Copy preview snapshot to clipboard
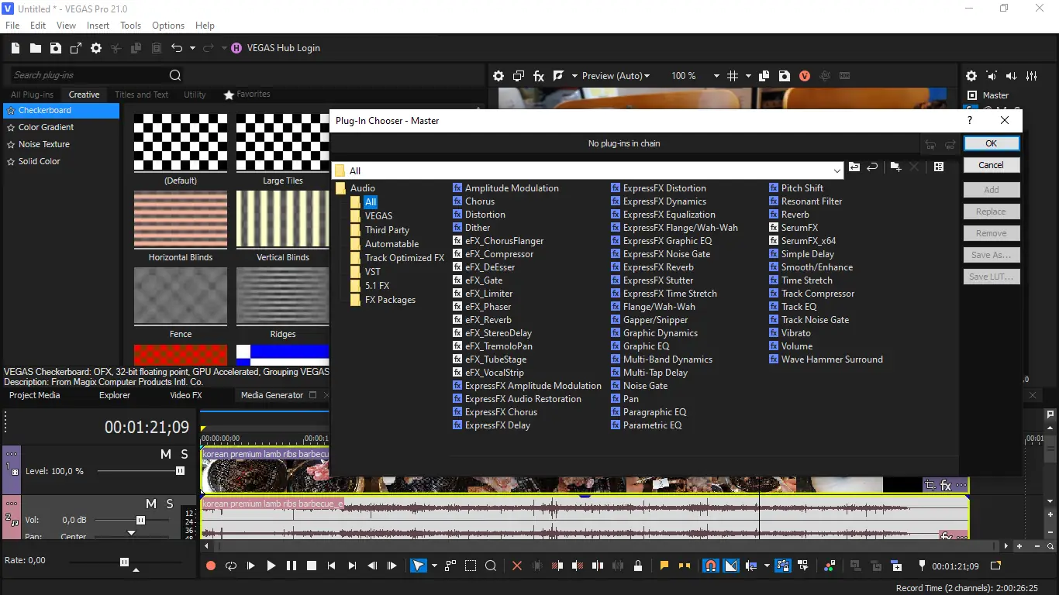1059x595 pixels. 764,76
